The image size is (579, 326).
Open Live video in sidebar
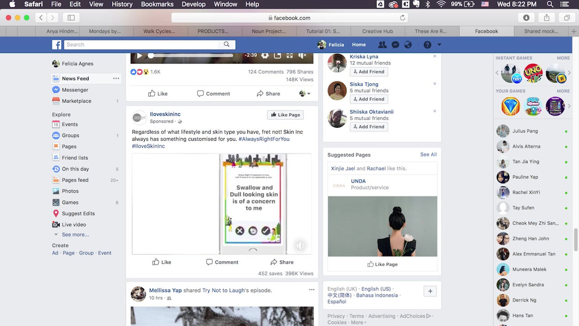(74, 225)
